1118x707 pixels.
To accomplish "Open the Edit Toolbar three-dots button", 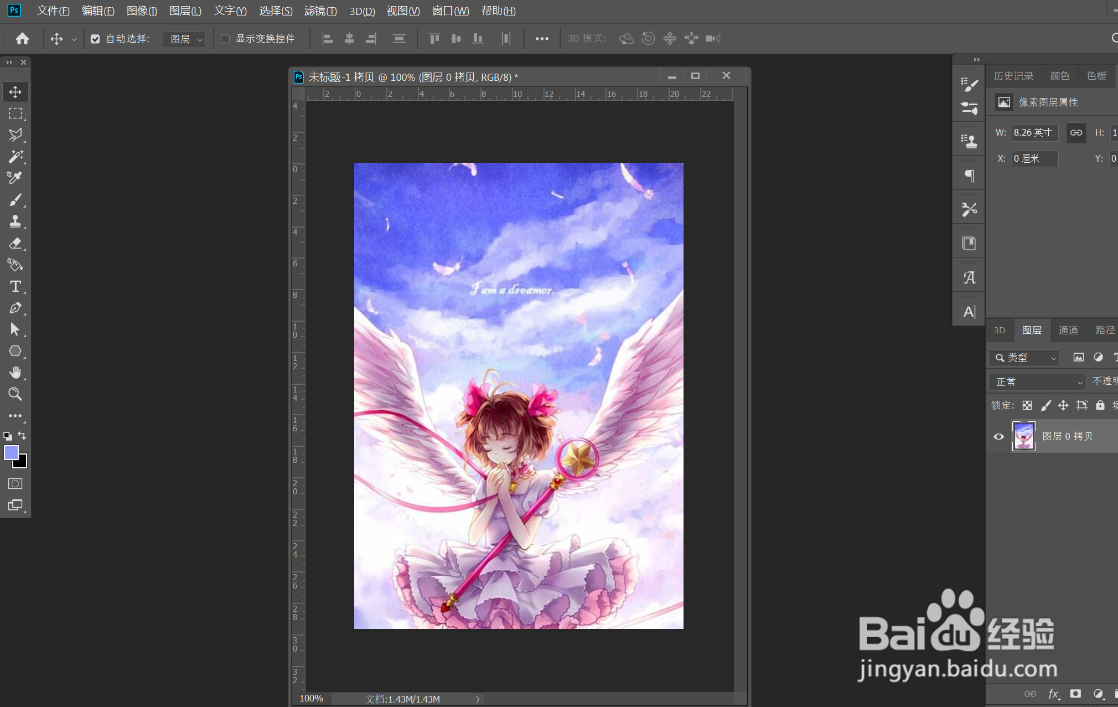I will tap(15, 416).
